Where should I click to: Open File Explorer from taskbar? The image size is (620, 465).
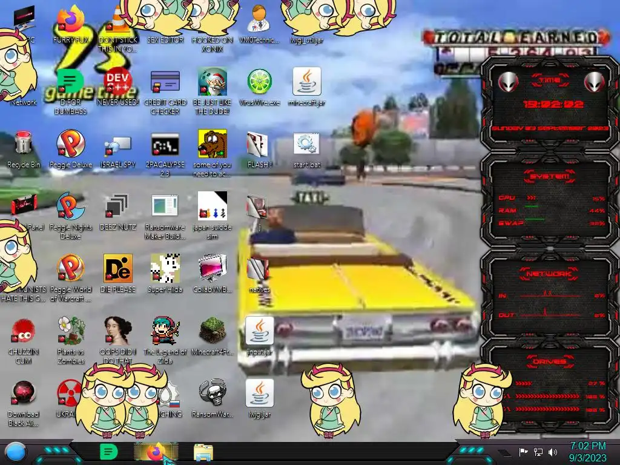(203, 452)
